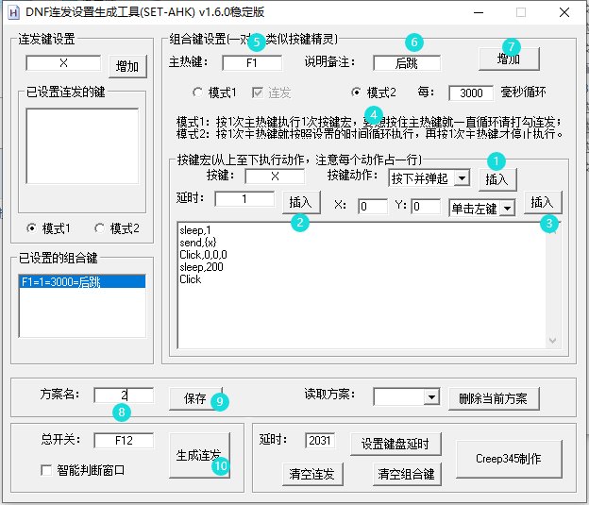
Task: Click 插入 button next to 延时 field
Action: coord(301,202)
